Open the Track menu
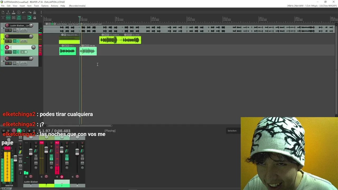The image size is (338, 190). click(x=36, y=6)
